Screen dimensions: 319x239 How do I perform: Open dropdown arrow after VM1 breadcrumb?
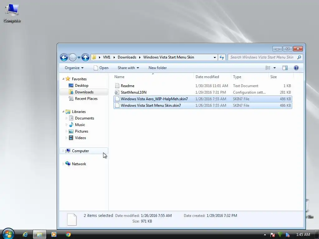point(114,57)
